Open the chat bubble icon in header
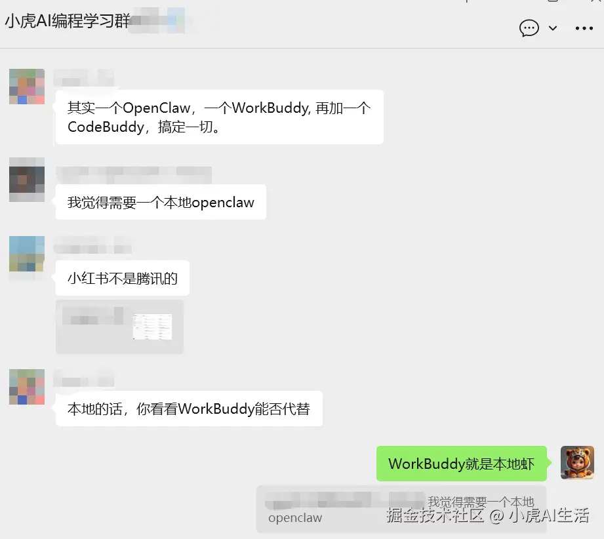Viewport: 604px width, 539px height. [529, 28]
